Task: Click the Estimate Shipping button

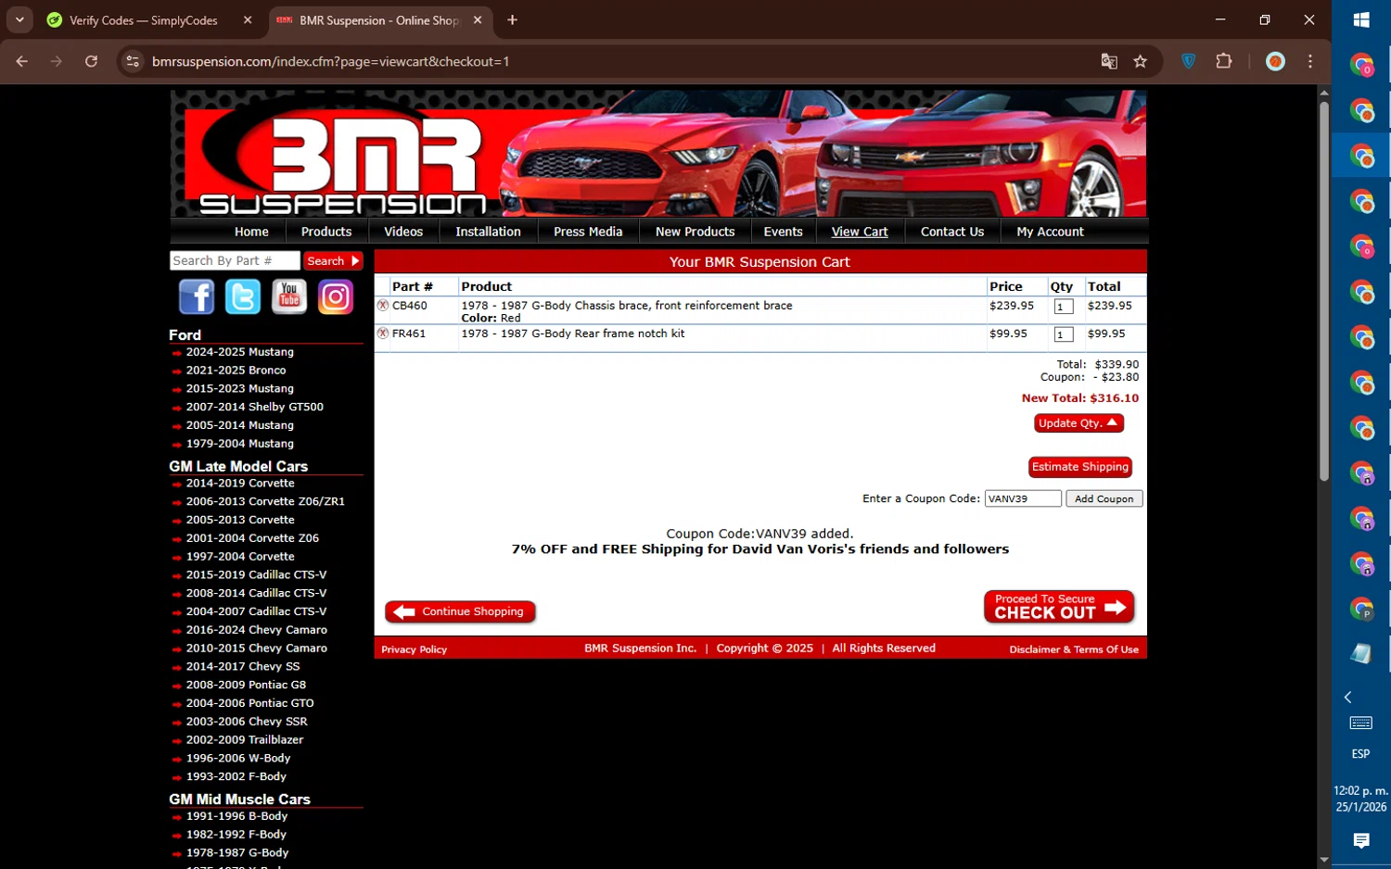Action: tap(1080, 467)
